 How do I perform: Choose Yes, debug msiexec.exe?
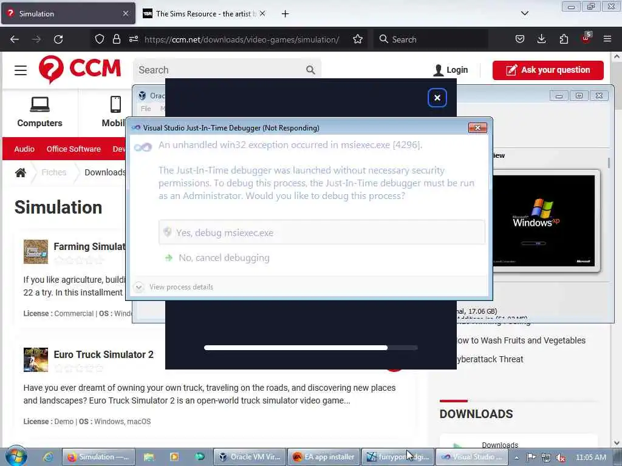pos(322,232)
